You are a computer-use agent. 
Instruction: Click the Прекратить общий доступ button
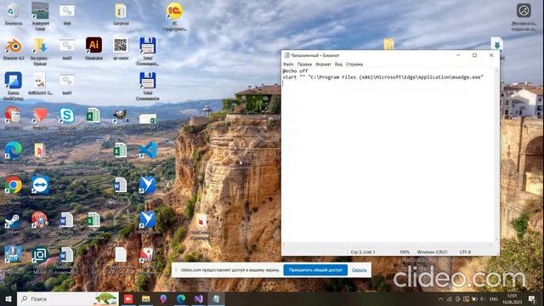tap(315, 270)
